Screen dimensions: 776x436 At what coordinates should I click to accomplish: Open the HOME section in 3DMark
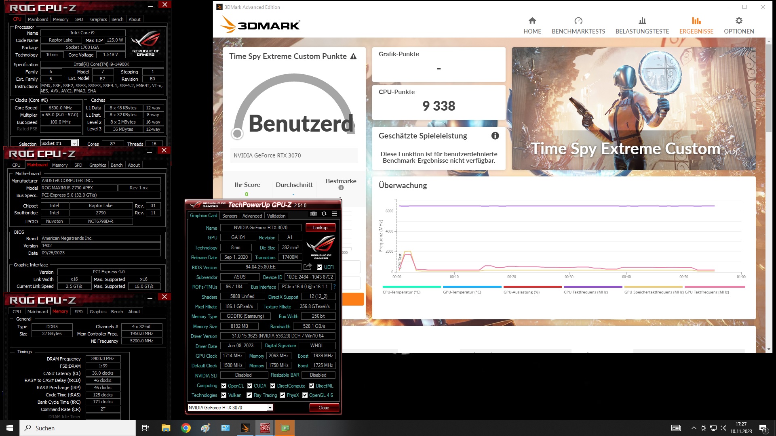(x=532, y=26)
